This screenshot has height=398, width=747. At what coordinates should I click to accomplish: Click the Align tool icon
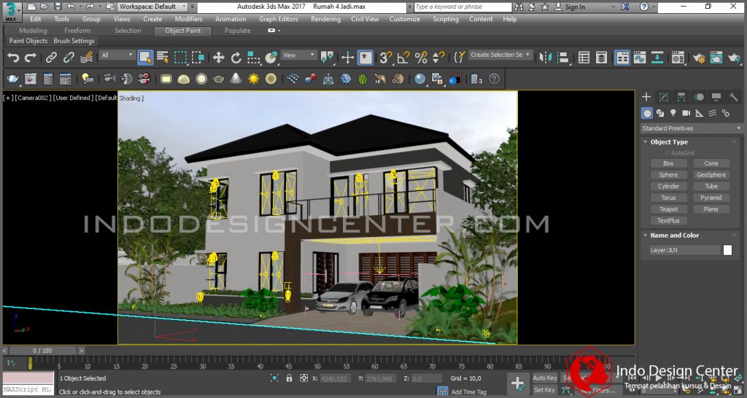562,58
